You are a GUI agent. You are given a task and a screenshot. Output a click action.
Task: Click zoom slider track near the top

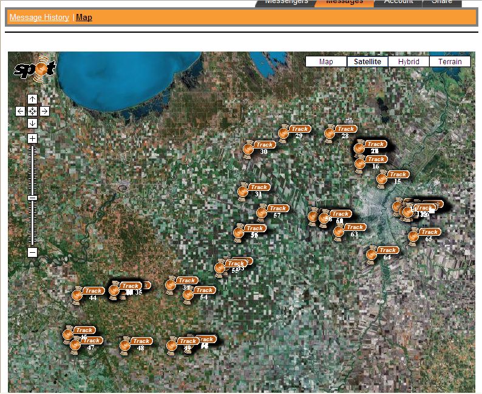(32, 150)
